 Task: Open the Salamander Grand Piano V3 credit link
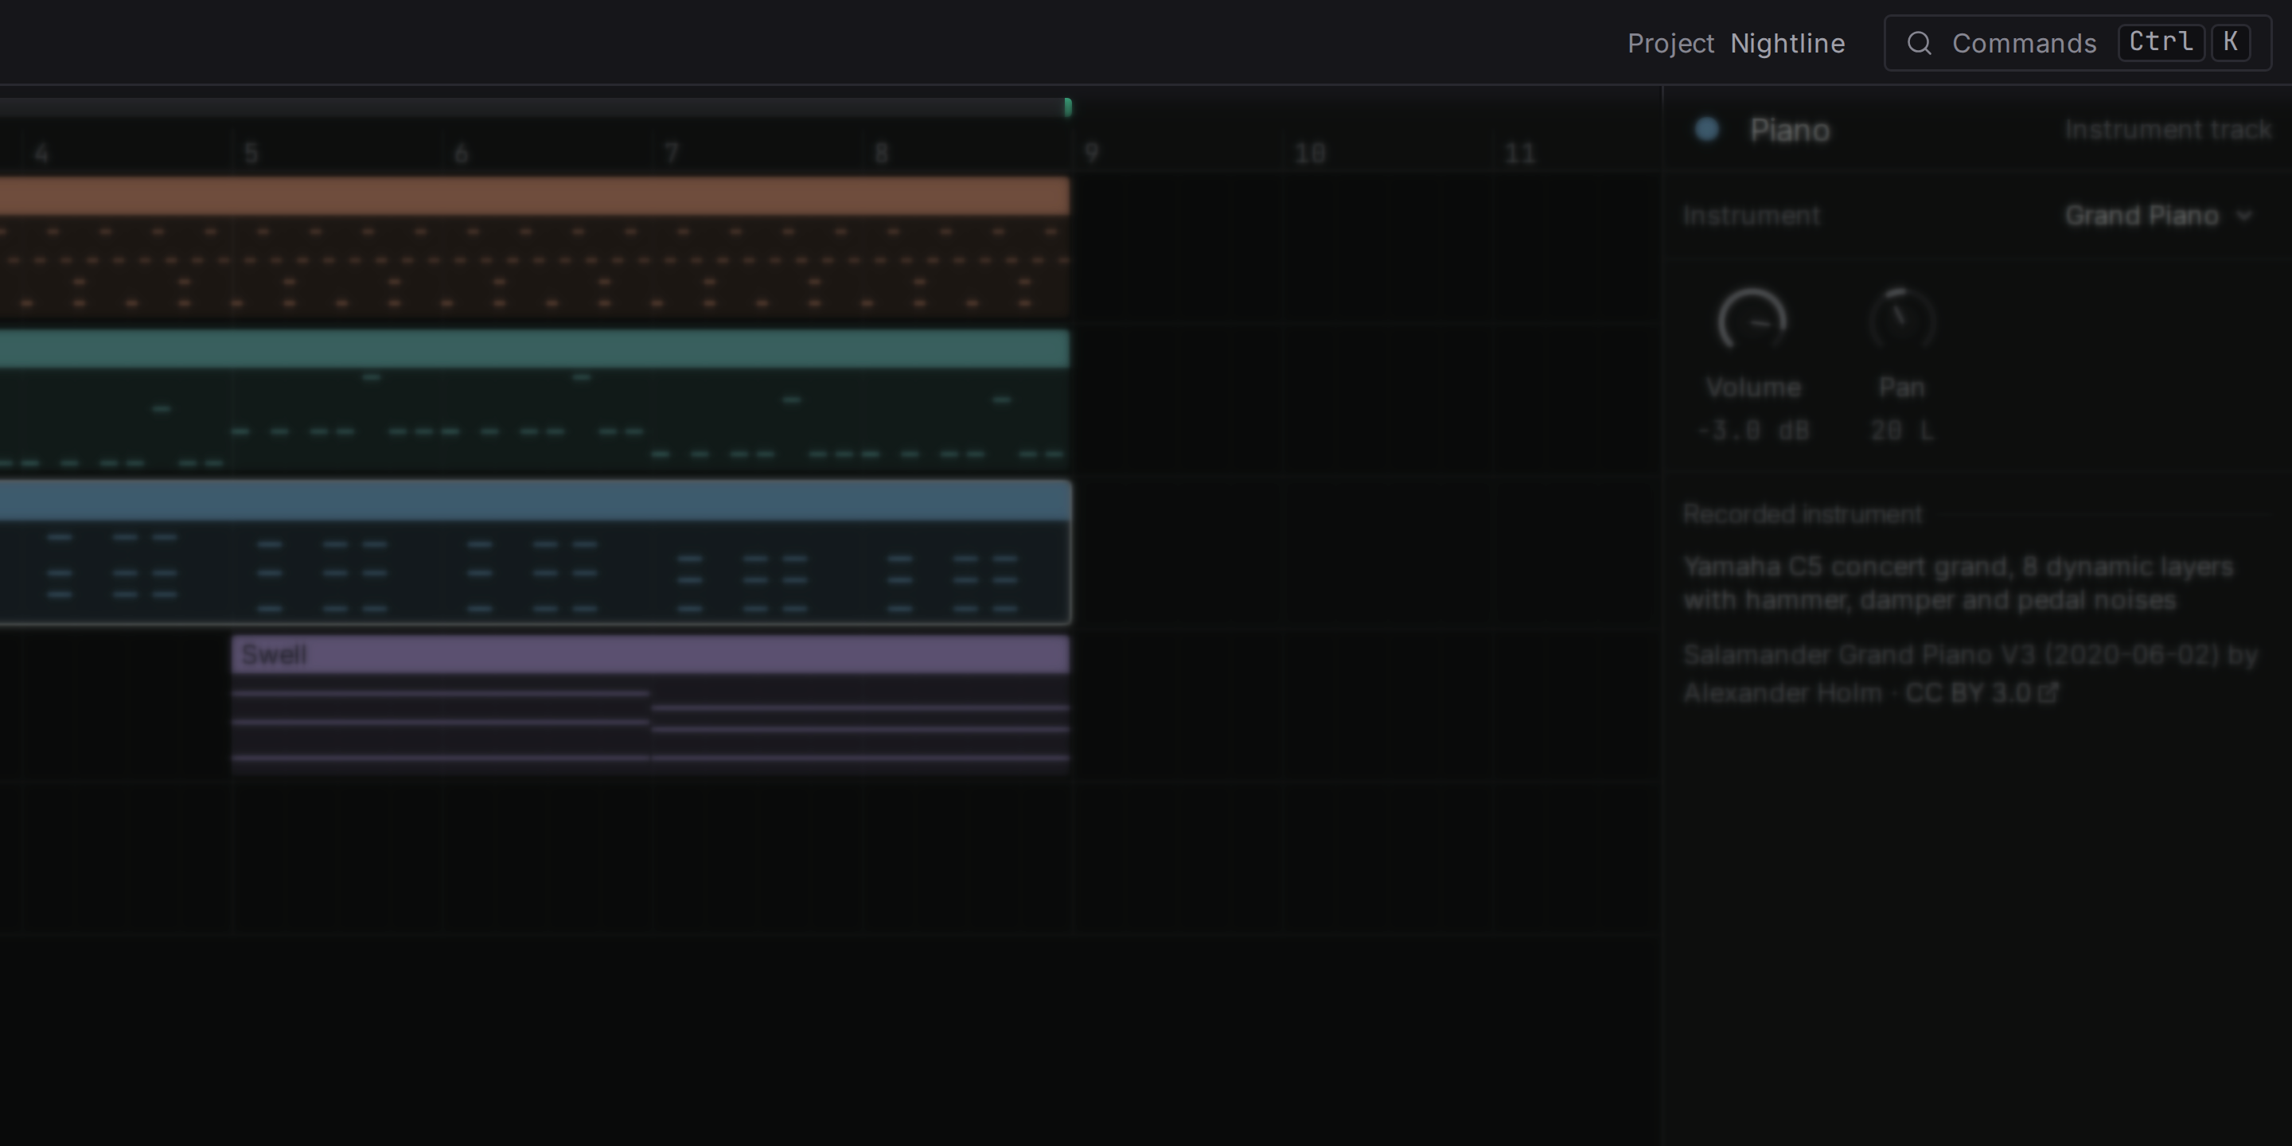click(x=1970, y=673)
